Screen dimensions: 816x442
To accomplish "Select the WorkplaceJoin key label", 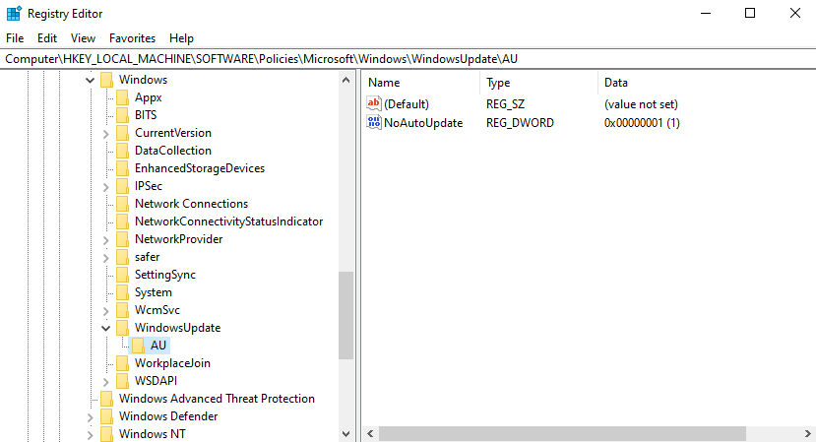I will [x=172, y=363].
